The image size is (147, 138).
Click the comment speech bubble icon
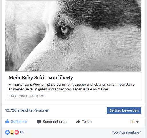point(39,122)
